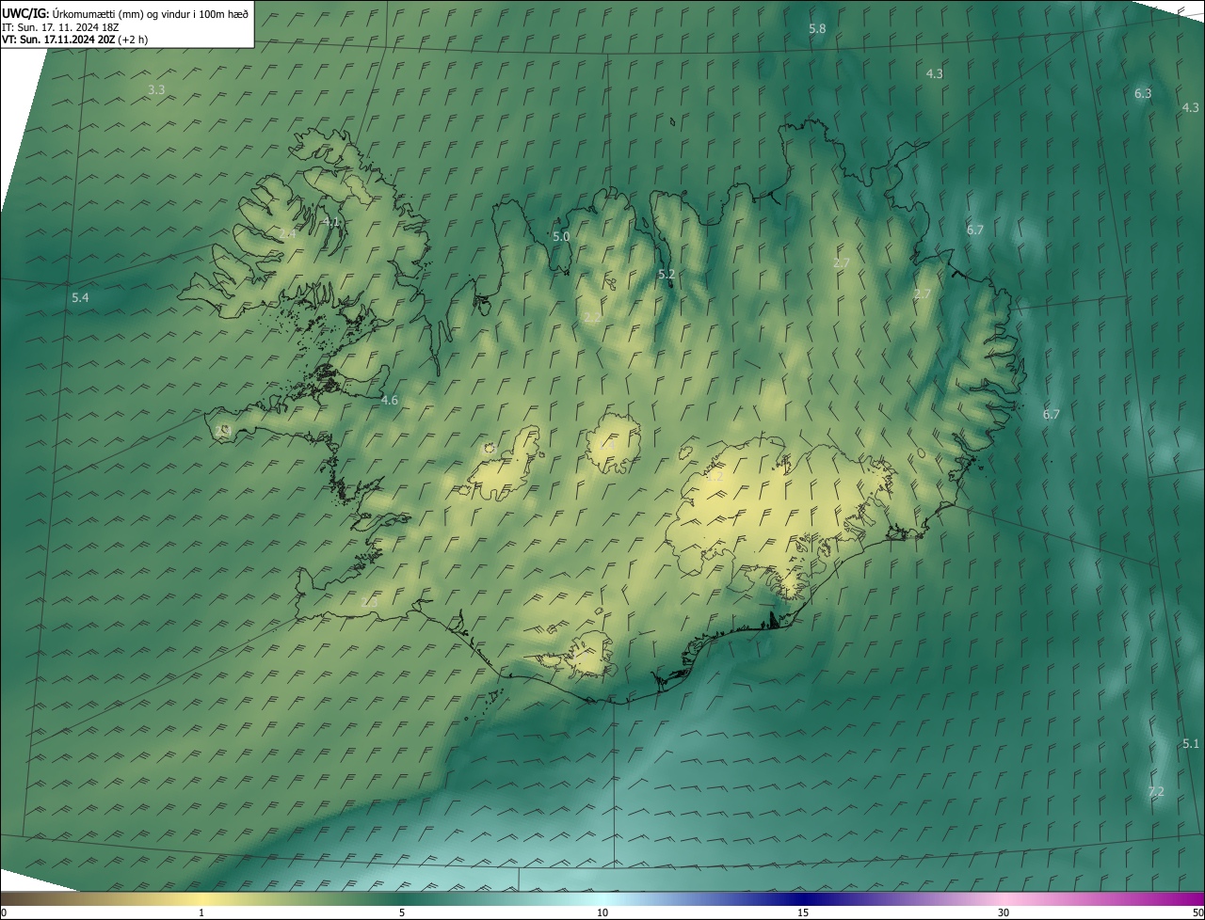The image size is (1205, 920).
Task: Click the 4.1 value in the Westfjords
Action: (330, 222)
